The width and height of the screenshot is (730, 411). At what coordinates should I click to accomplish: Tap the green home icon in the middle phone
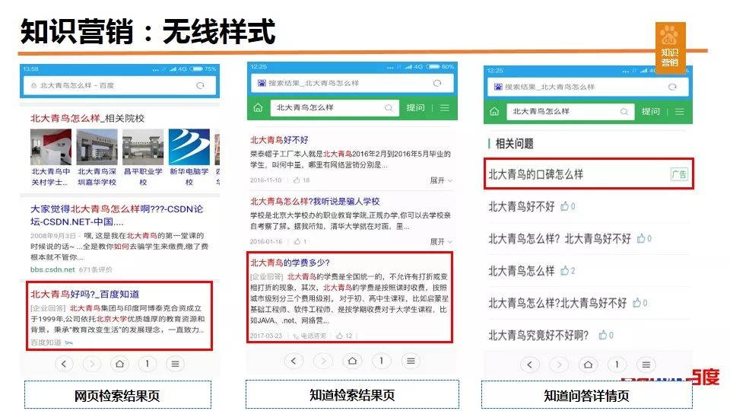click(259, 108)
